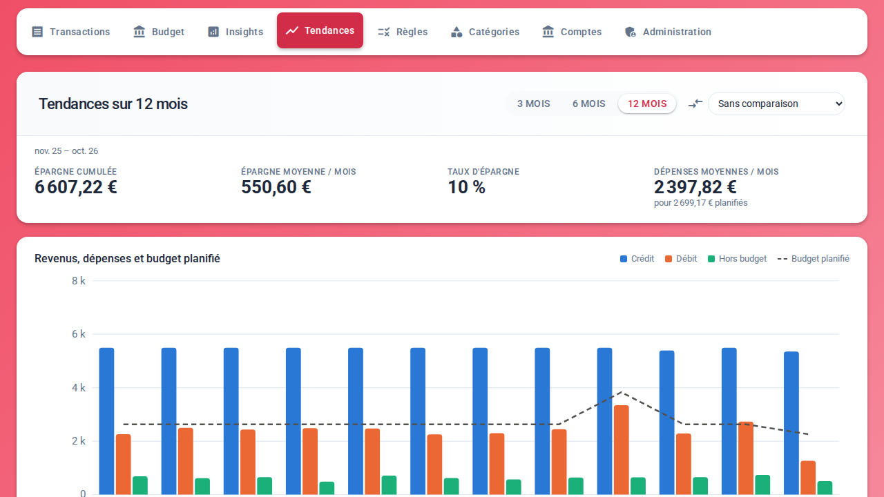
Task: Click the TAUX D'ÉPARGNE label
Action: (x=483, y=172)
